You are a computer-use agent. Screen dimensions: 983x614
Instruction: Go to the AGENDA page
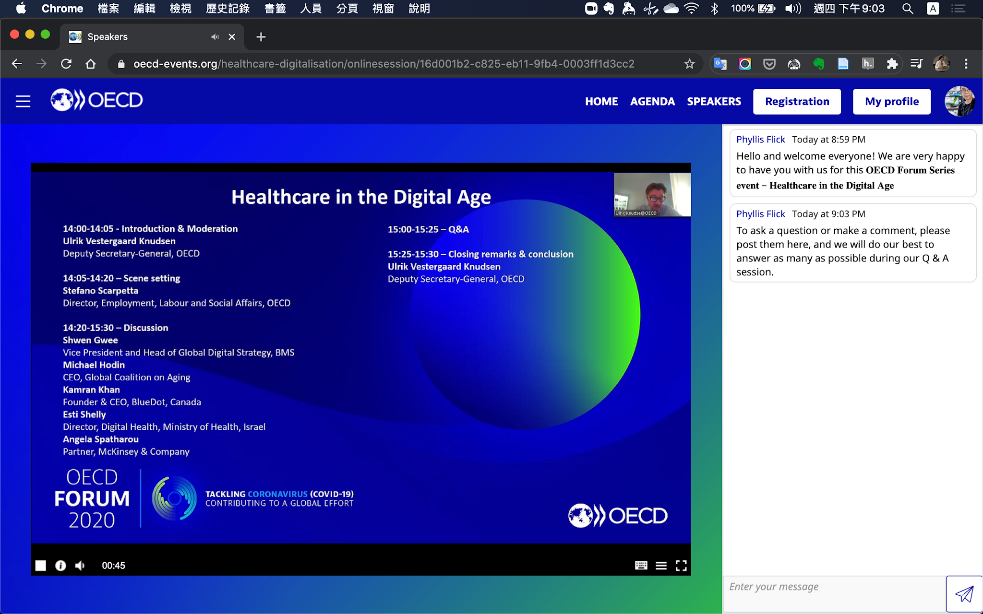click(652, 101)
